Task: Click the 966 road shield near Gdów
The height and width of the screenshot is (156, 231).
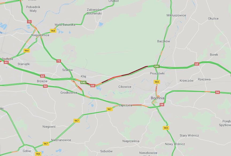Action: (38, 154)
